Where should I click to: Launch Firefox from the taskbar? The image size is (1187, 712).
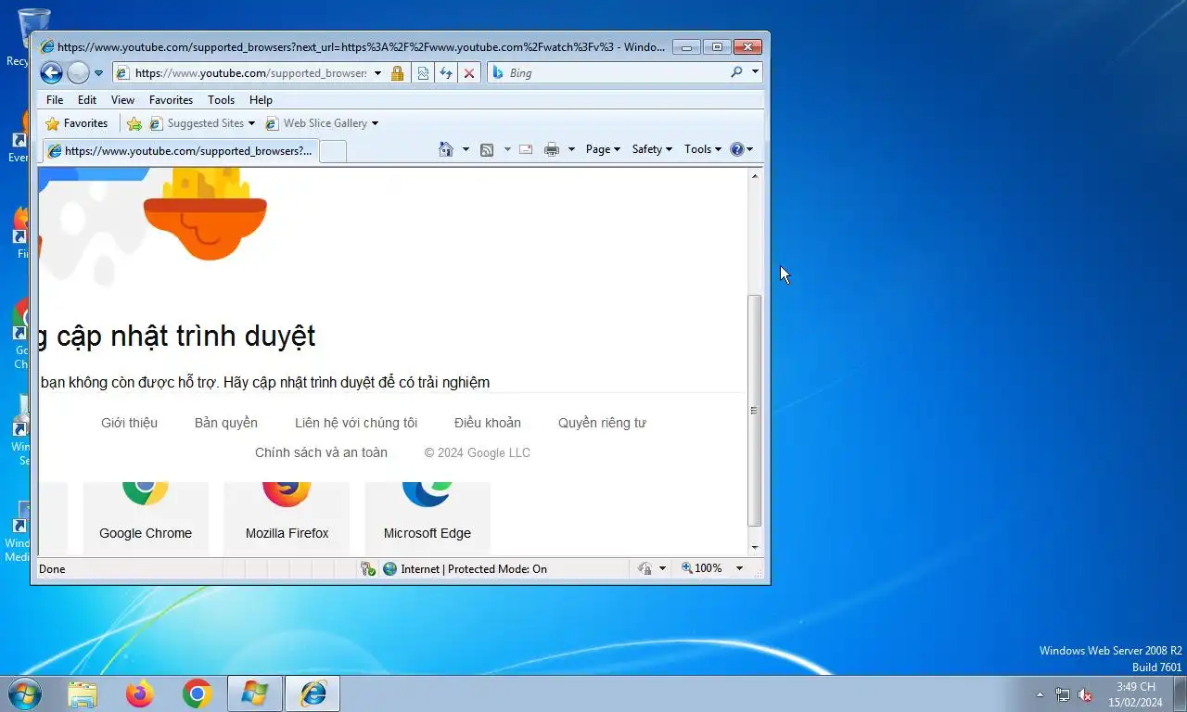point(140,693)
